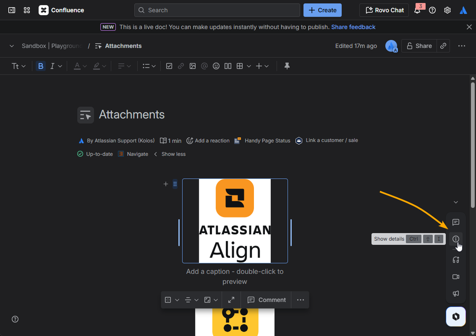Open image toolbar more options
This screenshot has width=476, height=336.
tap(300, 300)
